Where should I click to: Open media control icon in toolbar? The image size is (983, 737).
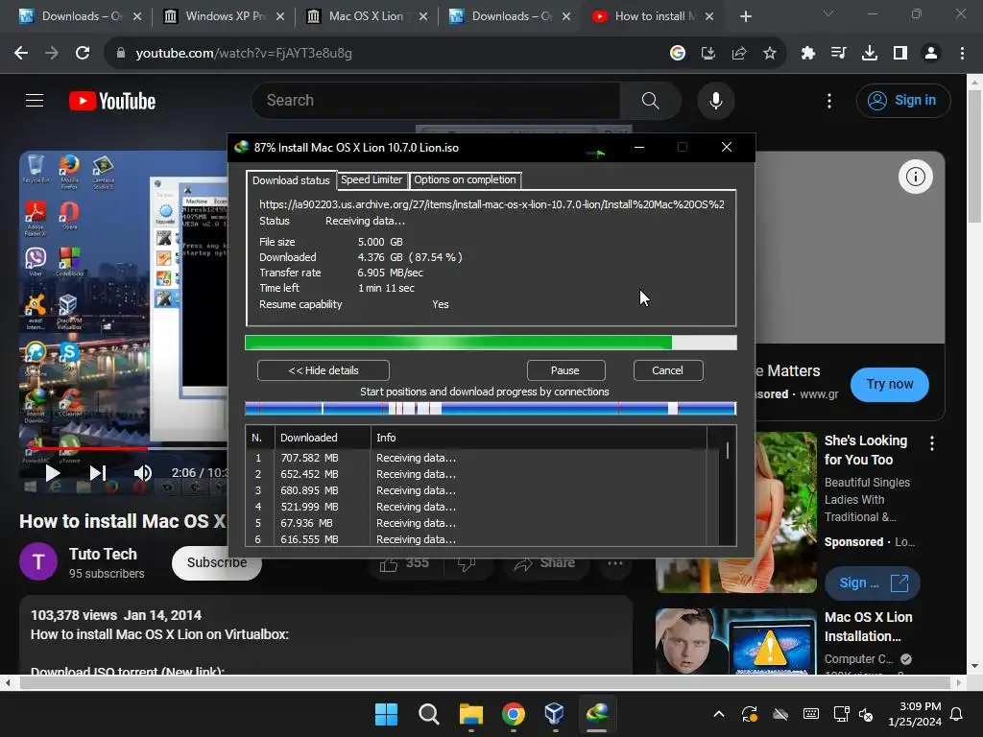[838, 54]
